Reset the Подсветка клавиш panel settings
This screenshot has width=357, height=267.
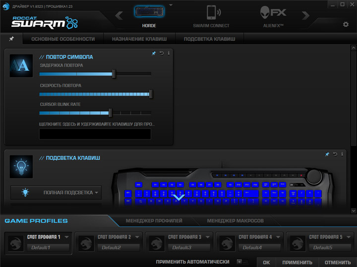[x=335, y=154]
